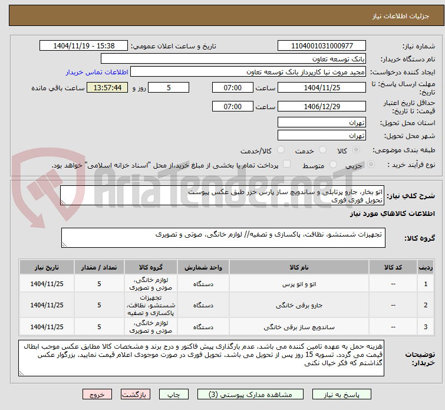This screenshot has width=445, height=410.
Task: Click the شماره نیاز number field
Action: coord(322,46)
